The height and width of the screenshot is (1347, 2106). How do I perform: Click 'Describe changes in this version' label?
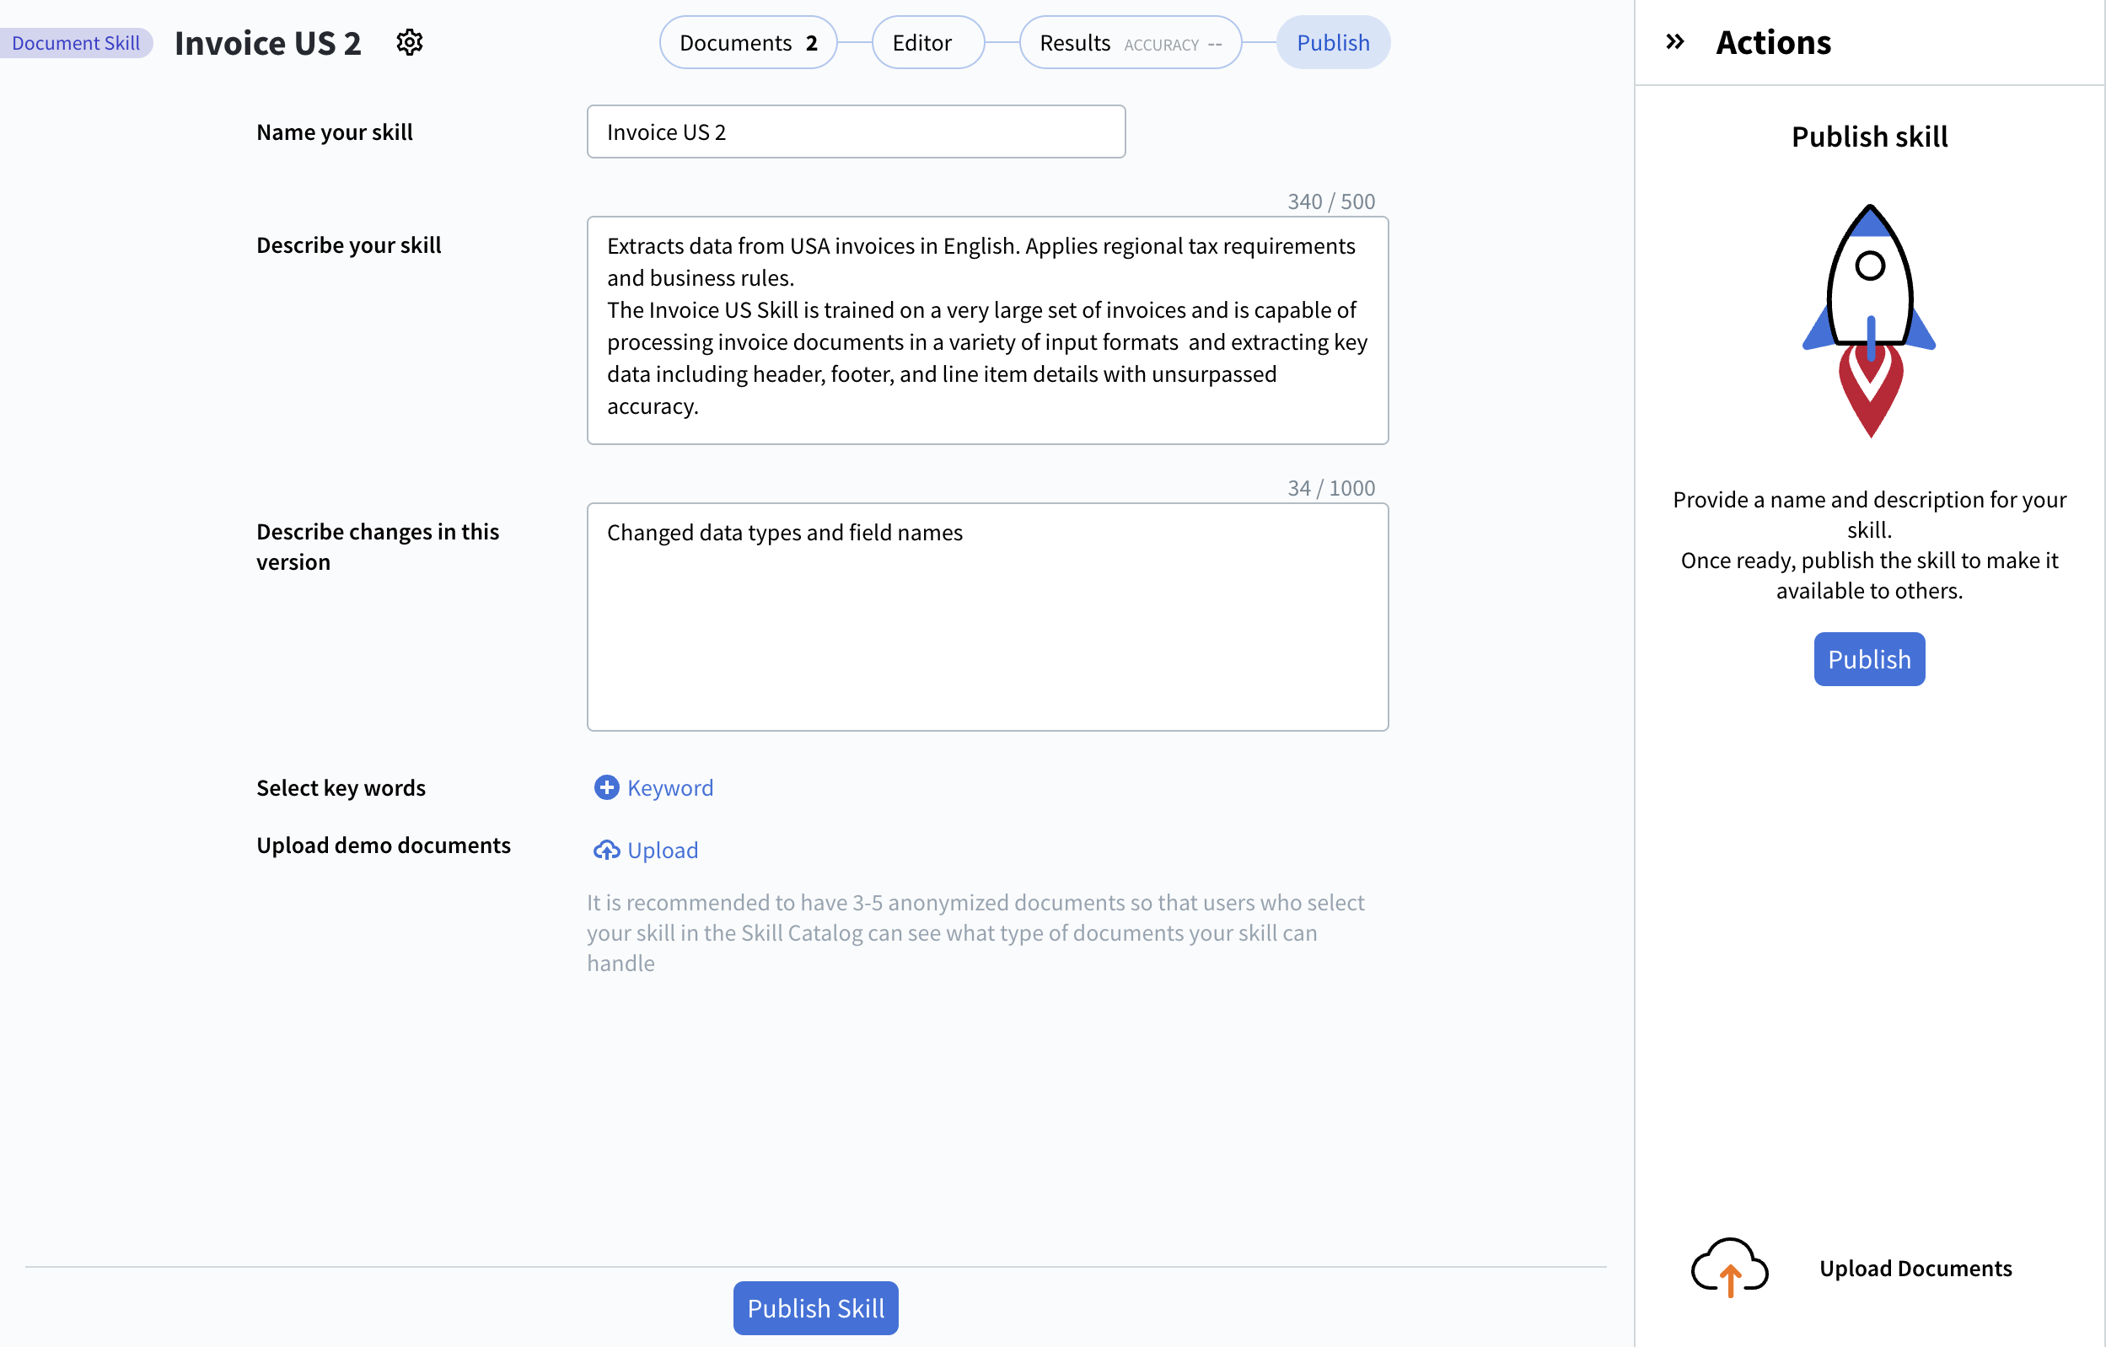point(377,546)
